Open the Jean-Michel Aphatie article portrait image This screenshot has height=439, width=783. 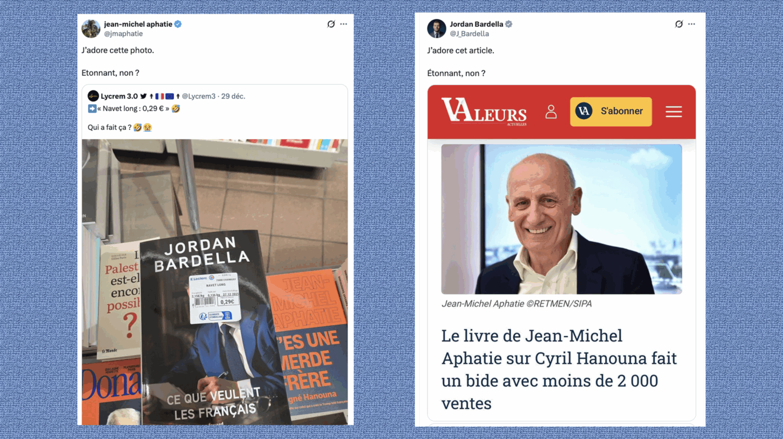pyautogui.click(x=561, y=219)
